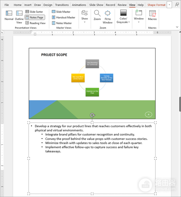Click the rotation handle of notes box

click(x=92, y=115)
